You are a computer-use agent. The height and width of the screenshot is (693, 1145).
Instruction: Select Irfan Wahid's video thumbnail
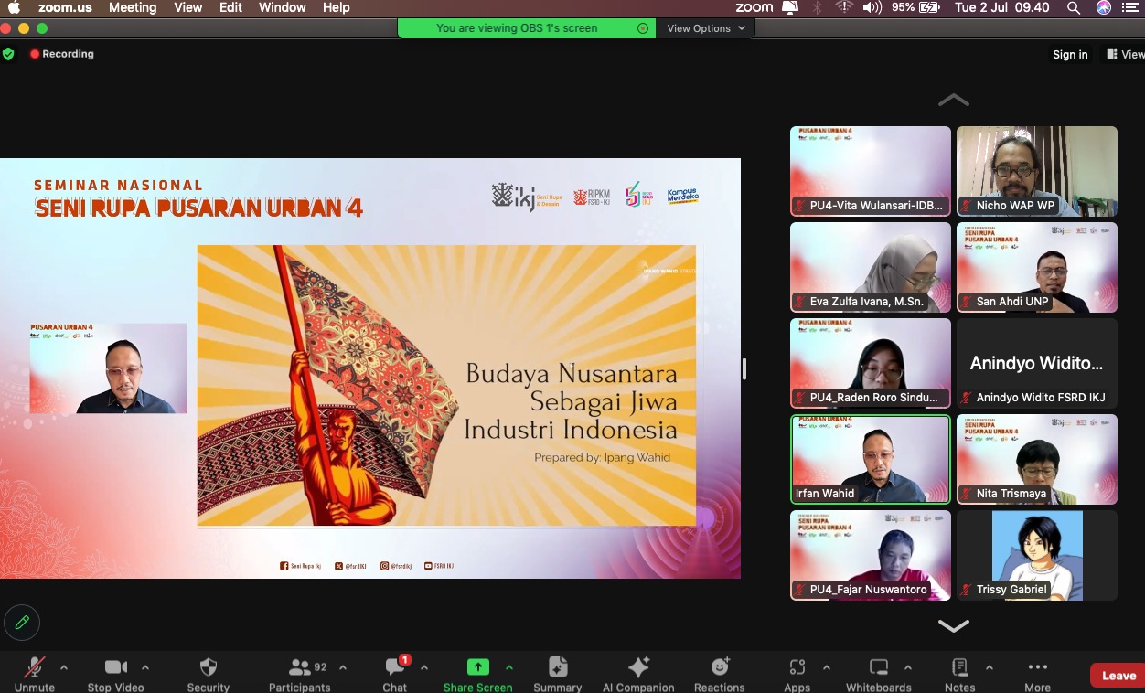pyautogui.click(x=870, y=459)
